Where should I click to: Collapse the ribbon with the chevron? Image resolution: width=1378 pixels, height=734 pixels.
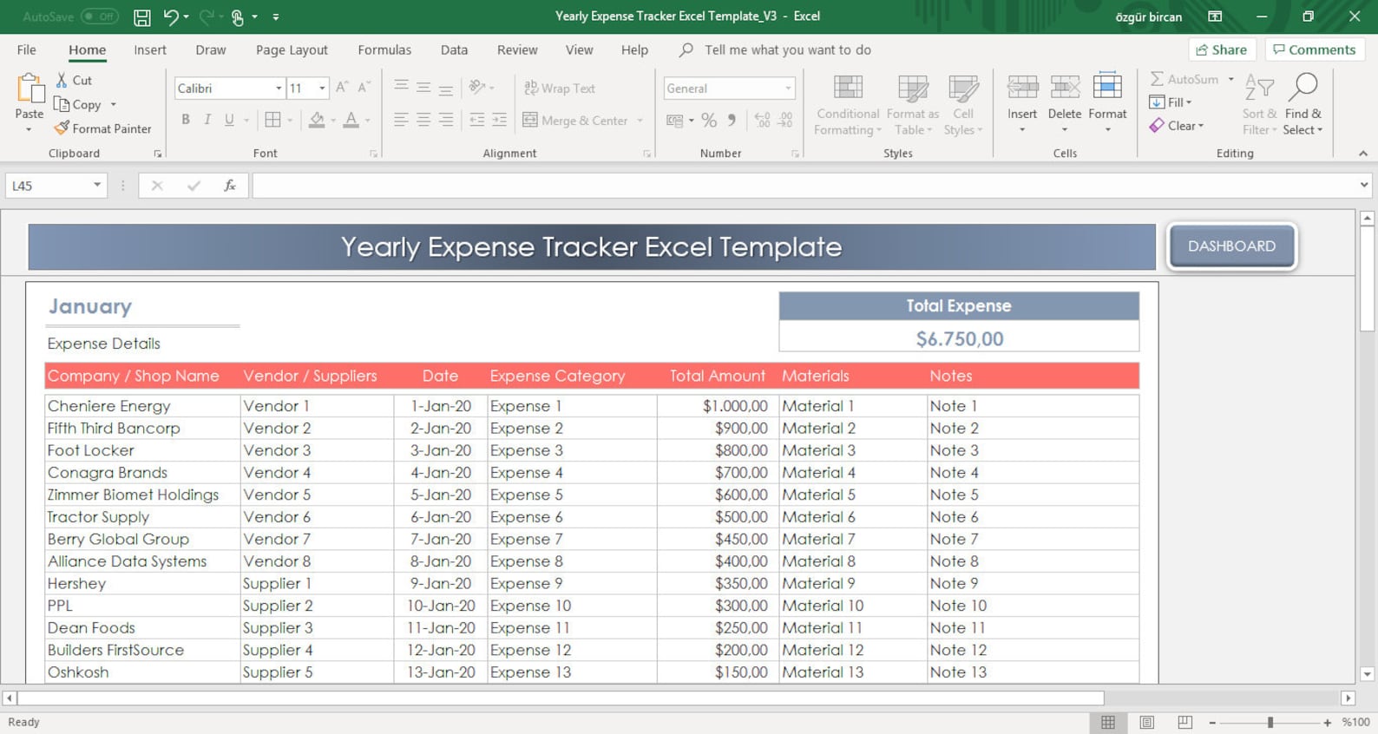click(x=1363, y=154)
